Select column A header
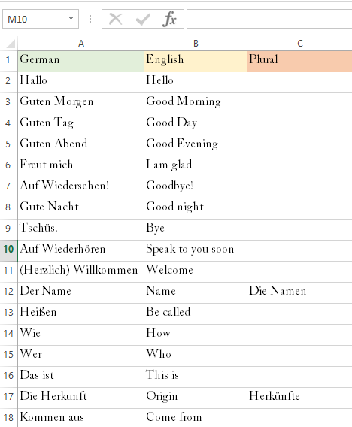The width and height of the screenshot is (352, 427). tap(81, 44)
